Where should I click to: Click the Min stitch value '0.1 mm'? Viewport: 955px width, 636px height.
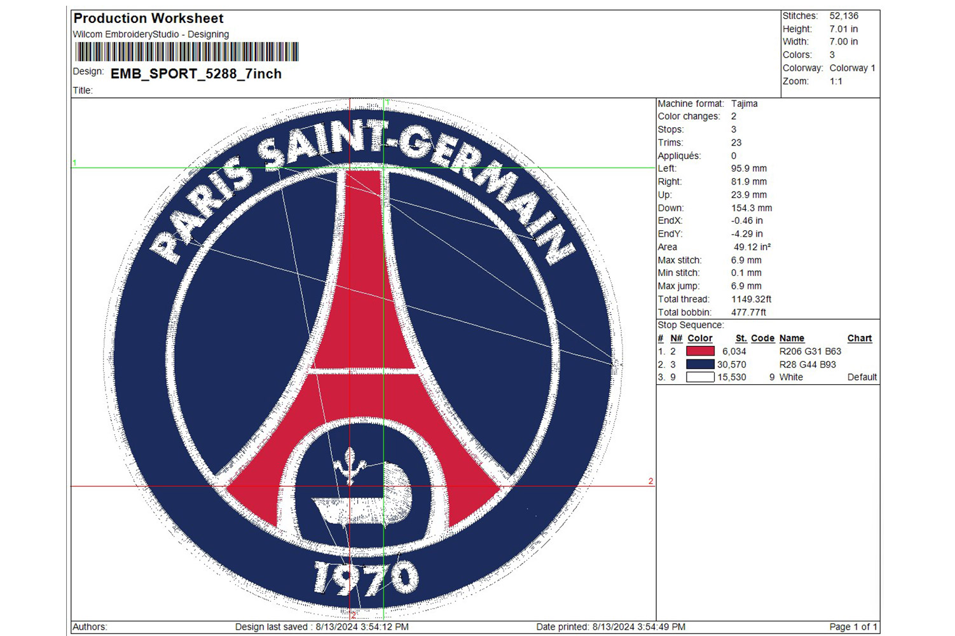(x=746, y=273)
